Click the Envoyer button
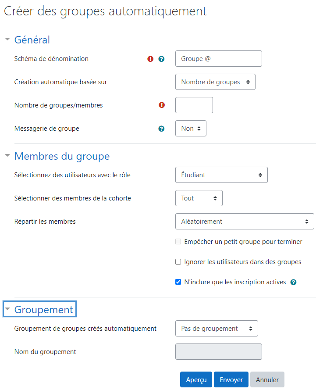 [231, 379]
